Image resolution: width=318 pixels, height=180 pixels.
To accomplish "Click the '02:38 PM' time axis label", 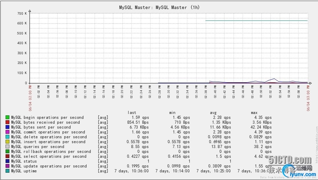I will pyautogui.click(x=206, y=92).
